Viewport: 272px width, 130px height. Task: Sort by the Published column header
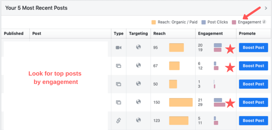coord(13,33)
